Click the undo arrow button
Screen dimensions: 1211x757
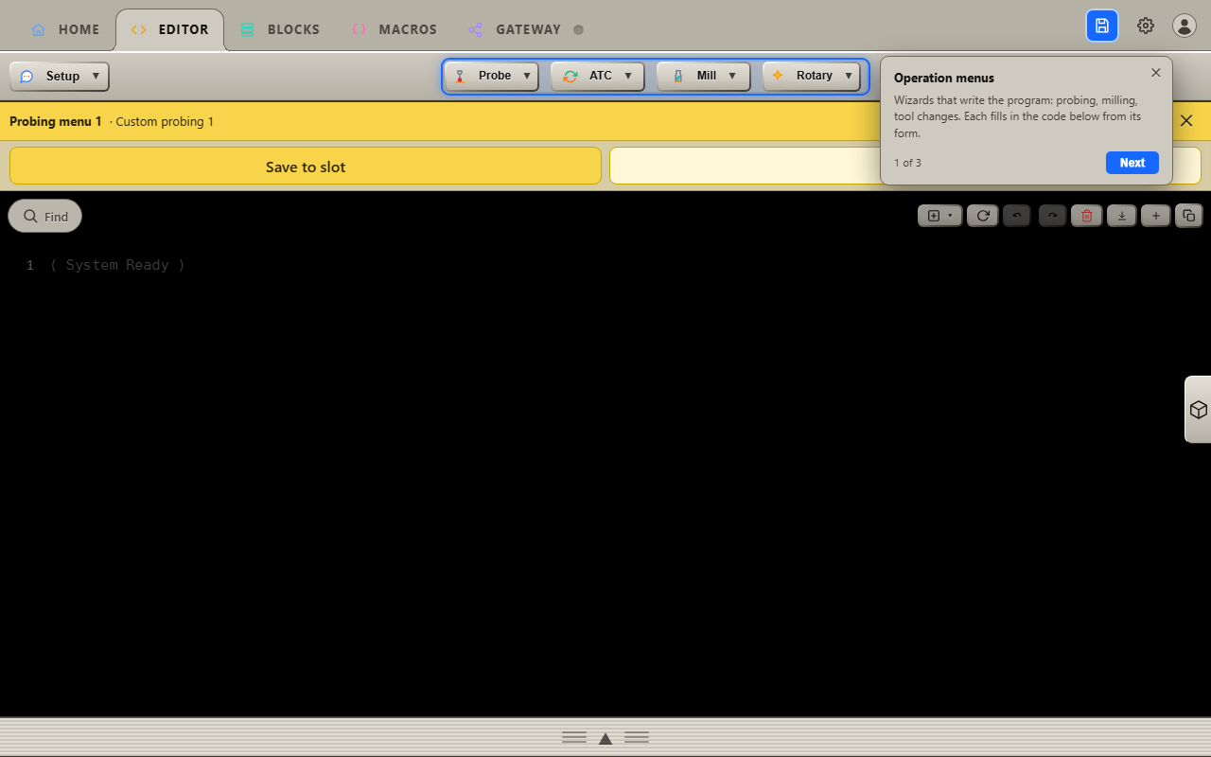tap(1017, 216)
